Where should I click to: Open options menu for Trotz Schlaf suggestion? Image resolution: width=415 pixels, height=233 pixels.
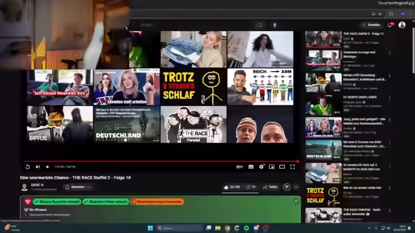pyautogui.click(x=390, y=188)
